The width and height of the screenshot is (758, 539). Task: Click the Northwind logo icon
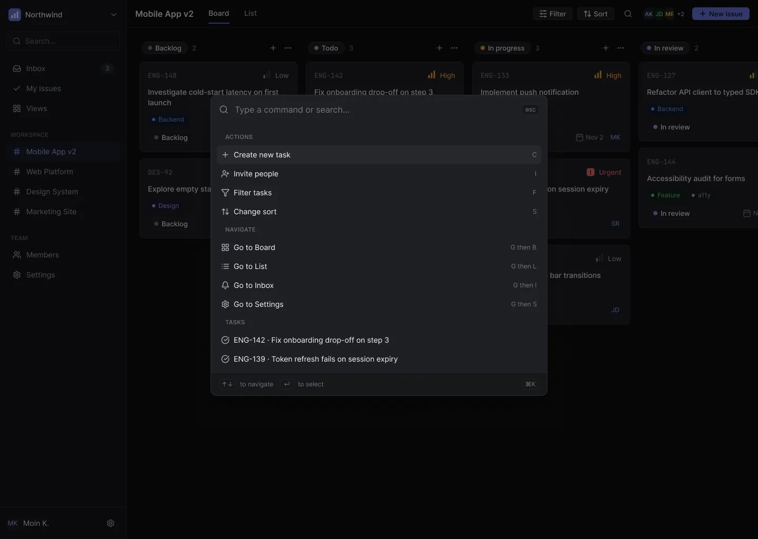click(x=15, y=15)
